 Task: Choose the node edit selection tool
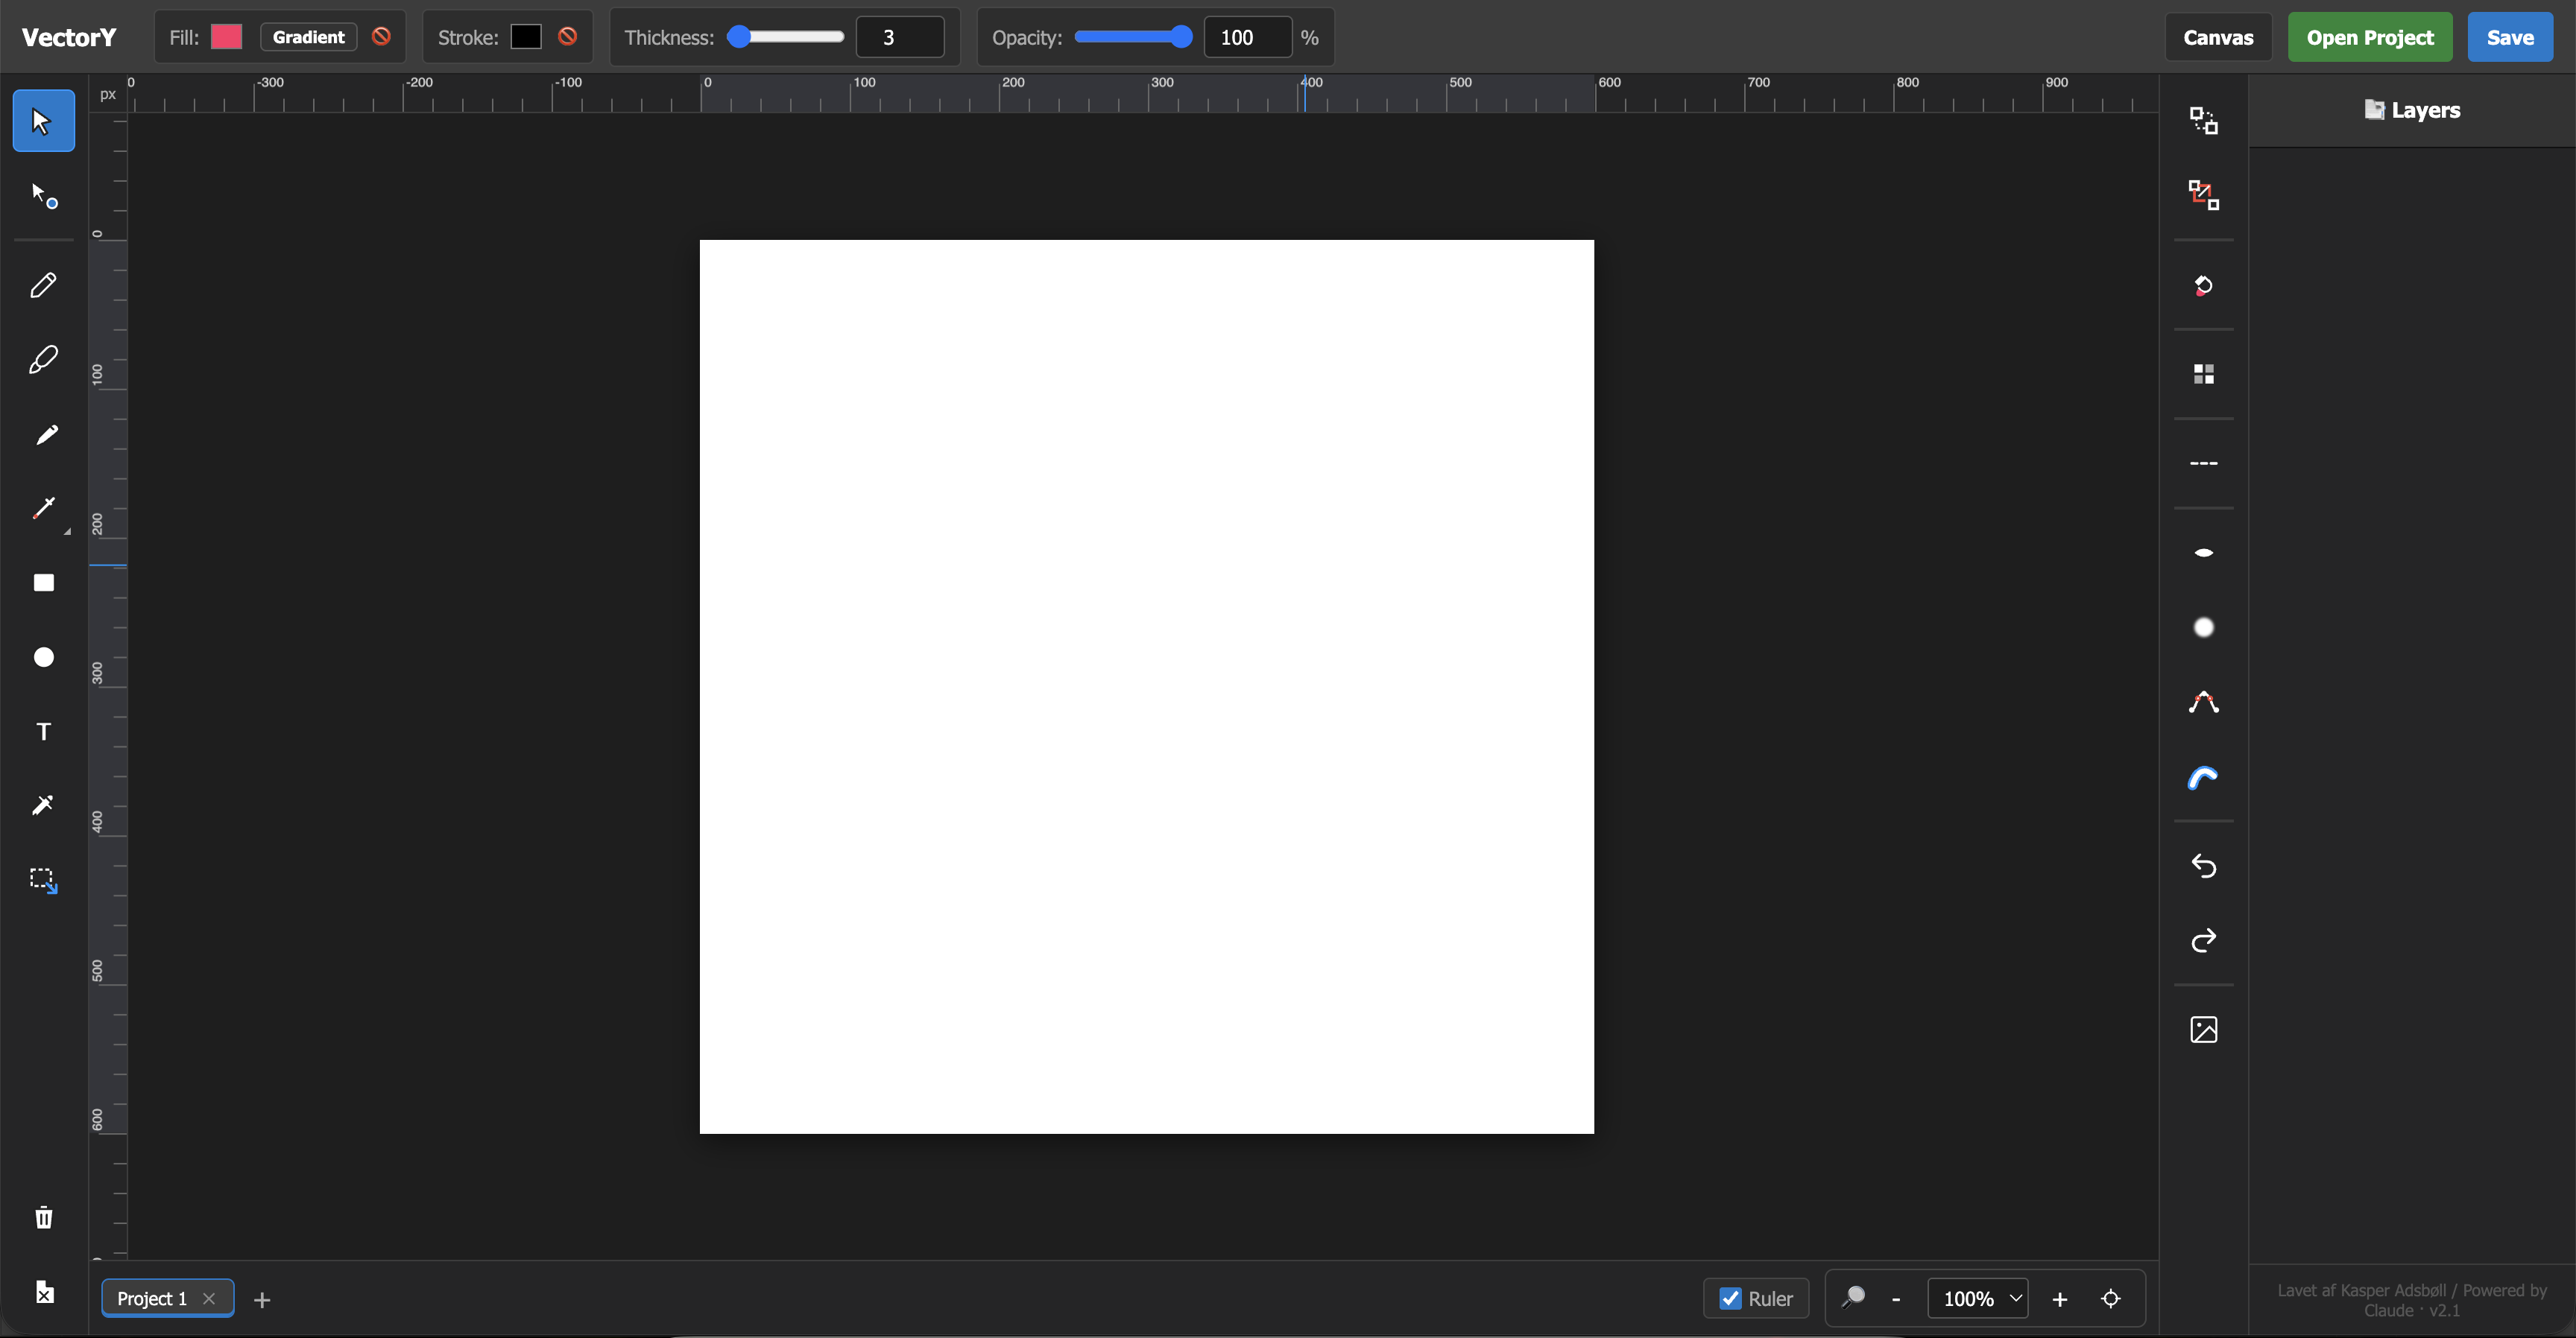pos(44,195)
